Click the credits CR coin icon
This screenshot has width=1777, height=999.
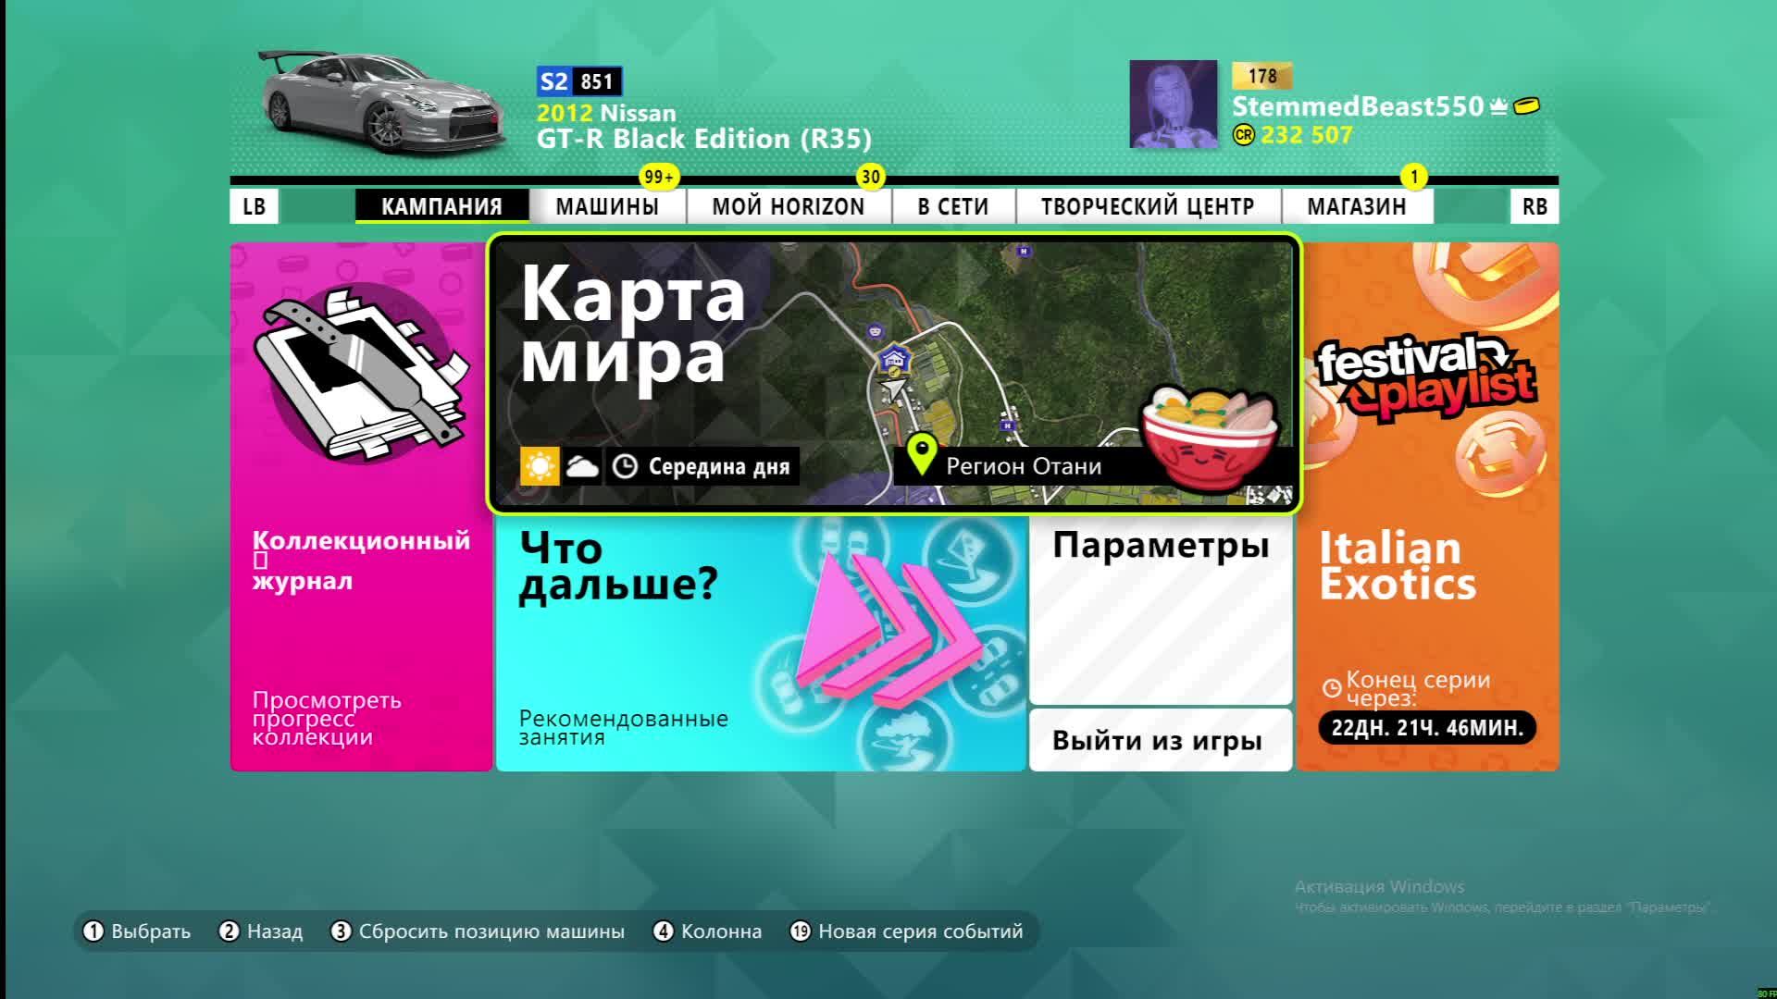(x=1244, y=135)
